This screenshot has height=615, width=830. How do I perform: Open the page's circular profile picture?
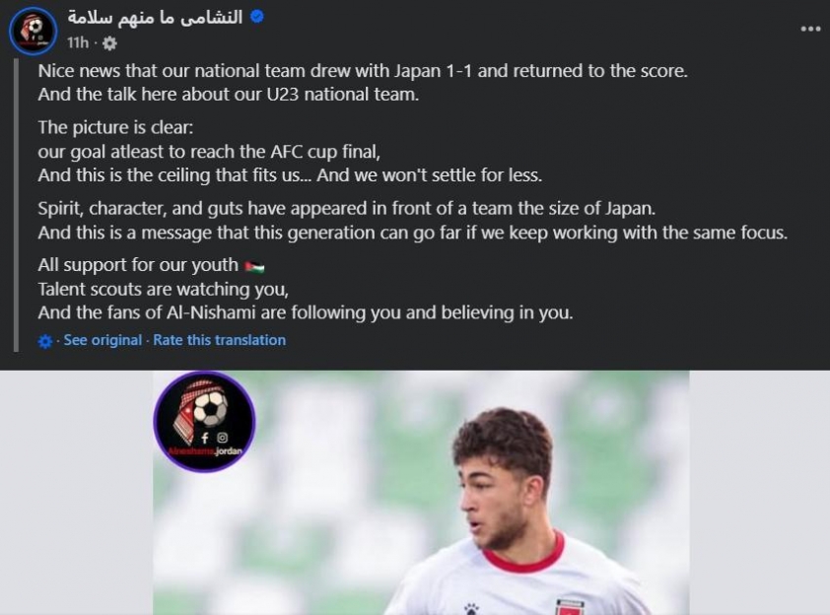pos(33,31)
